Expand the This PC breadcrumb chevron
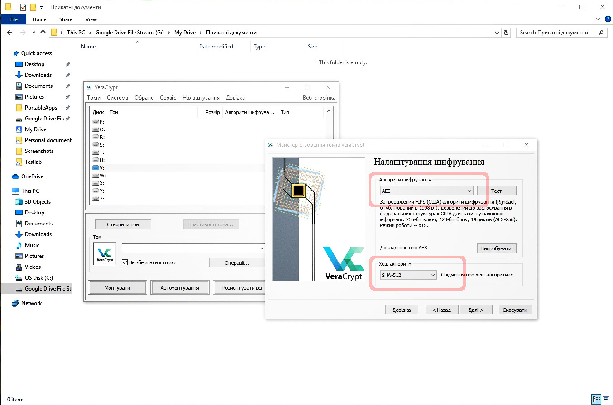The image size is (613, 405). [89, 33]
